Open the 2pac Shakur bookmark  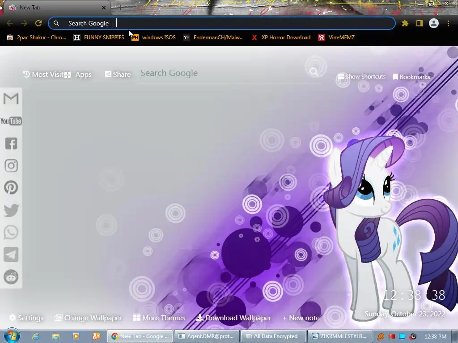click(37, 38)
